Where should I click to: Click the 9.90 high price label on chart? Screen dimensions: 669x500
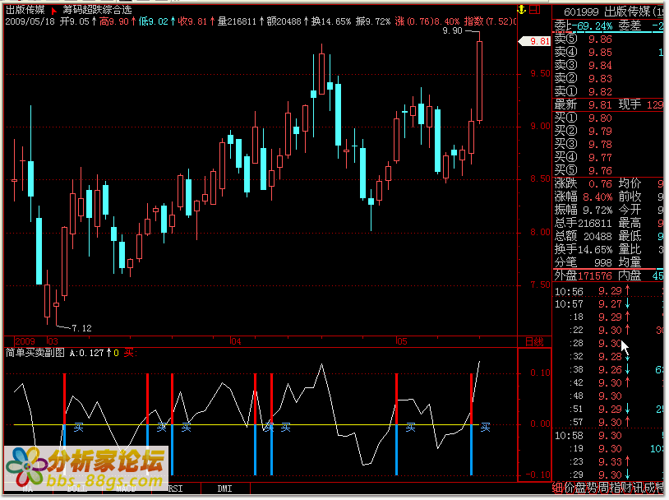click(452, 30)
